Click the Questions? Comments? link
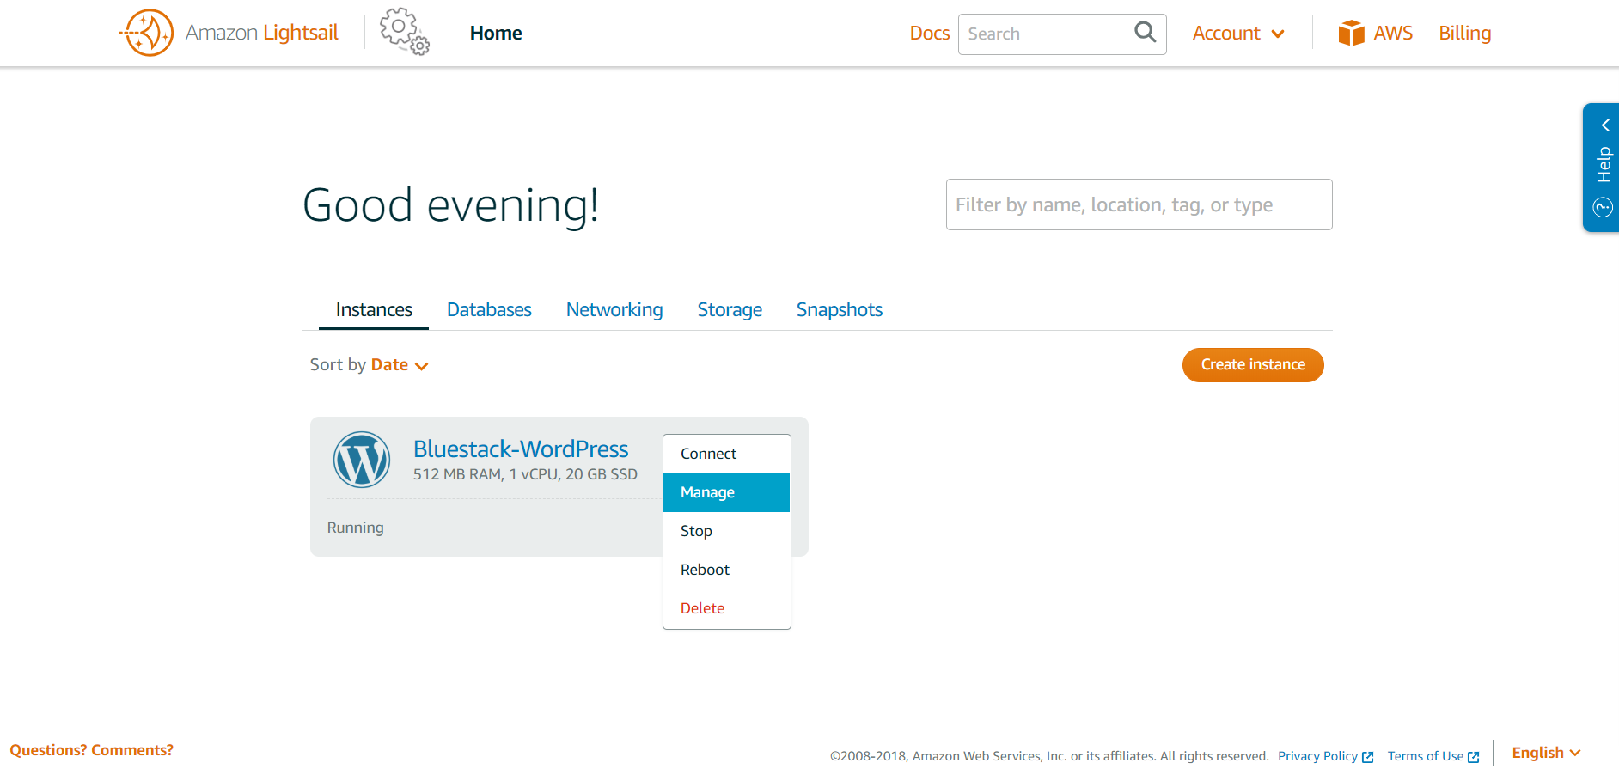The image size is (1619, 769). pyautogui.click(x=92, y=750)
